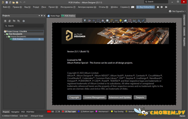
Task: Open the Автотрассировка (A) menu
Action: click(x=87, y=7)
